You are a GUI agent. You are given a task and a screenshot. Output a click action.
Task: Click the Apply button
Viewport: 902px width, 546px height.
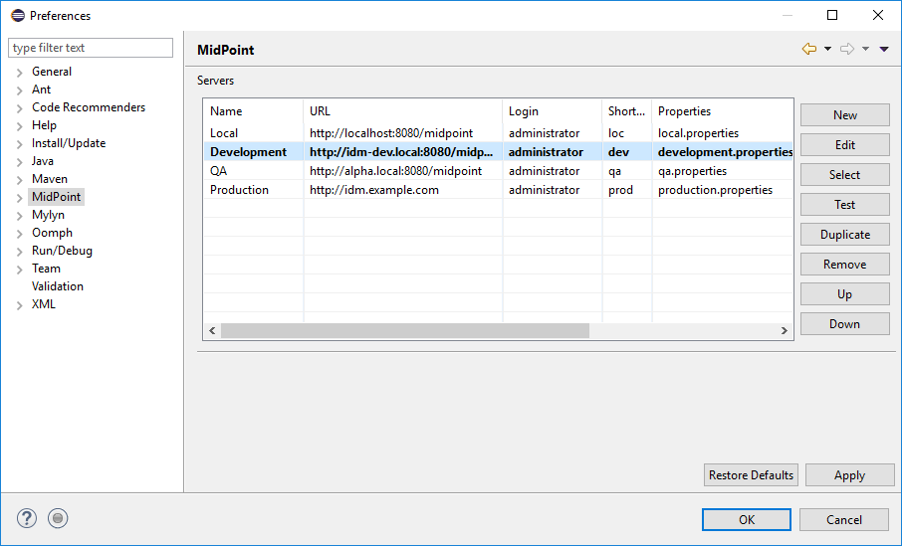click(849, 475)
